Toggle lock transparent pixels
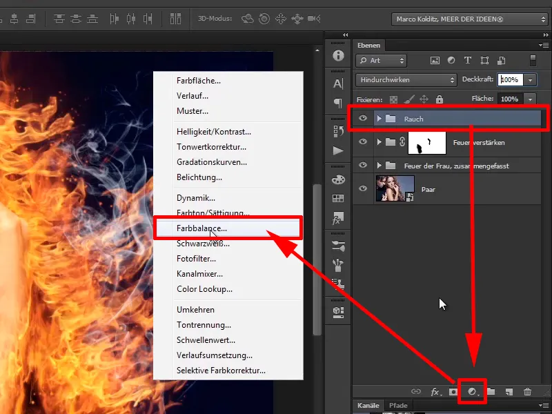Image resolution: width=552 pixels, height=414 pixels. click(393, 99)
